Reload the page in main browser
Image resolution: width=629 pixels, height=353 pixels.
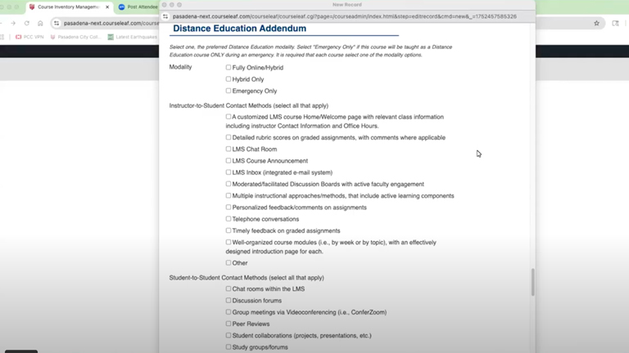27,23
